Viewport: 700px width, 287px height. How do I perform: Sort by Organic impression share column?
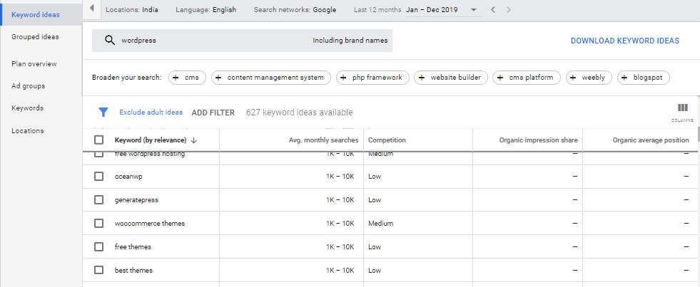coord(539,140)
